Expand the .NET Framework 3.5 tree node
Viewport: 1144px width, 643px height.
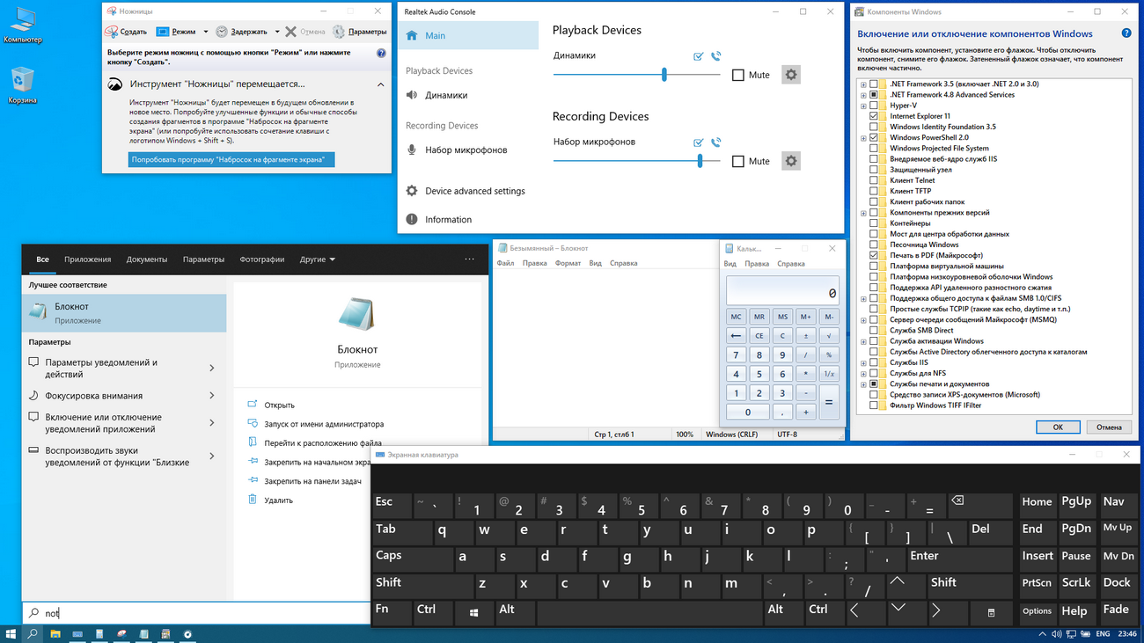pos(863,84)
